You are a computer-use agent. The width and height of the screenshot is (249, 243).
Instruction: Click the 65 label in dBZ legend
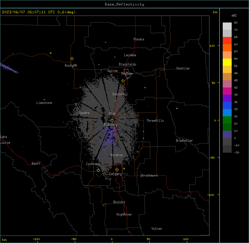[236, 37]
